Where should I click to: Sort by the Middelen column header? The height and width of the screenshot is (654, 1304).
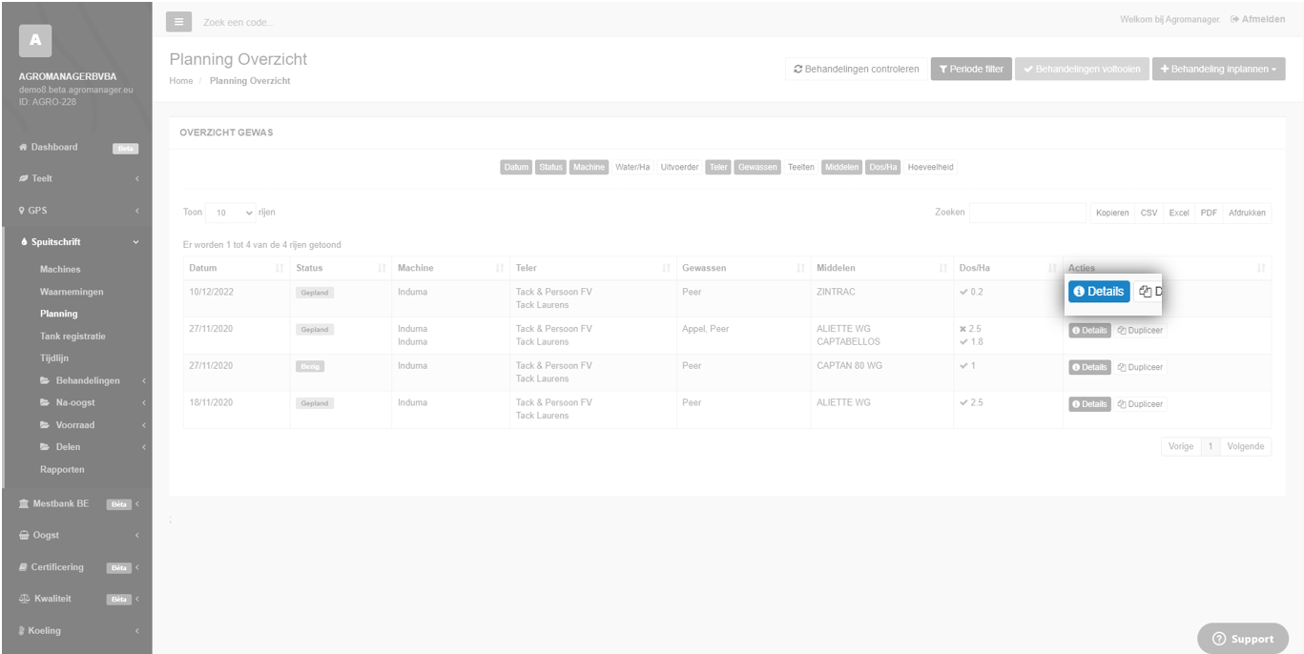[881, 268]
